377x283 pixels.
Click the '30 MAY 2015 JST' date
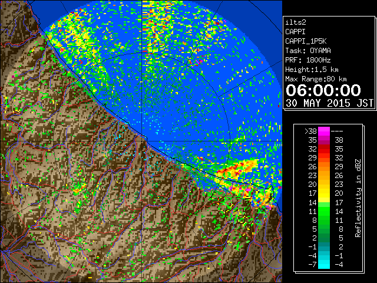pyautogui.click(x=329, y=103)
